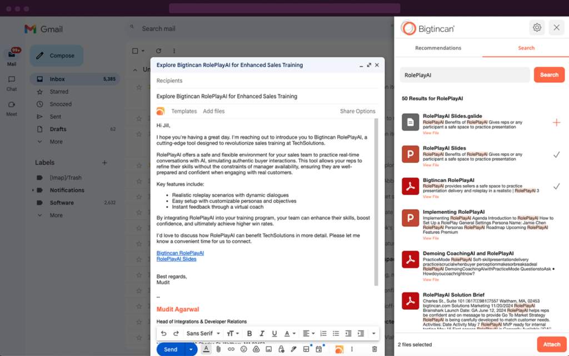Select a layout from the compose toolbar
The width and height of the screenshot is (569, 356).
pyautogui.click(x=306, y=349)
